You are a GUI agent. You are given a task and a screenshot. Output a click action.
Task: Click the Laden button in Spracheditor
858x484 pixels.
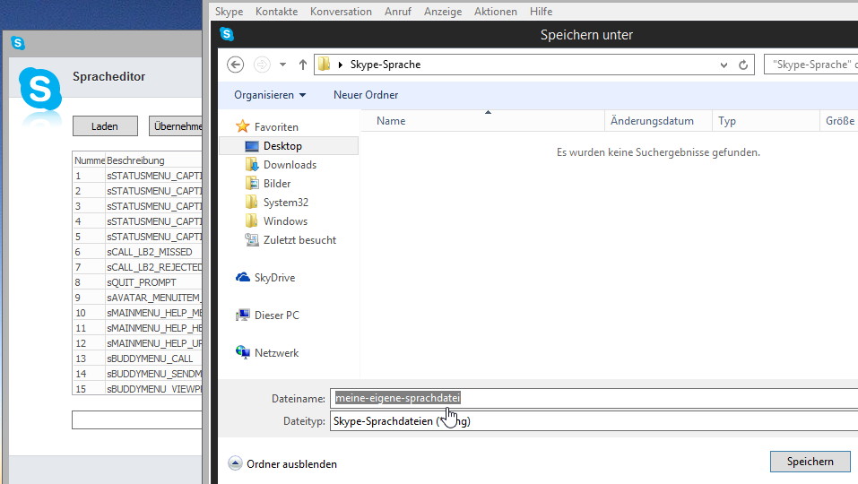click(x=105, y=126)
